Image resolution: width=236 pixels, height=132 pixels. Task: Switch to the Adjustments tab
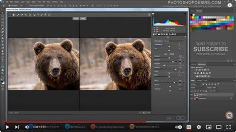(202, 64)
